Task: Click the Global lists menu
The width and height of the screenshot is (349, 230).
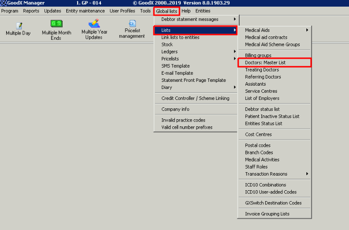Action: (167, 11)
